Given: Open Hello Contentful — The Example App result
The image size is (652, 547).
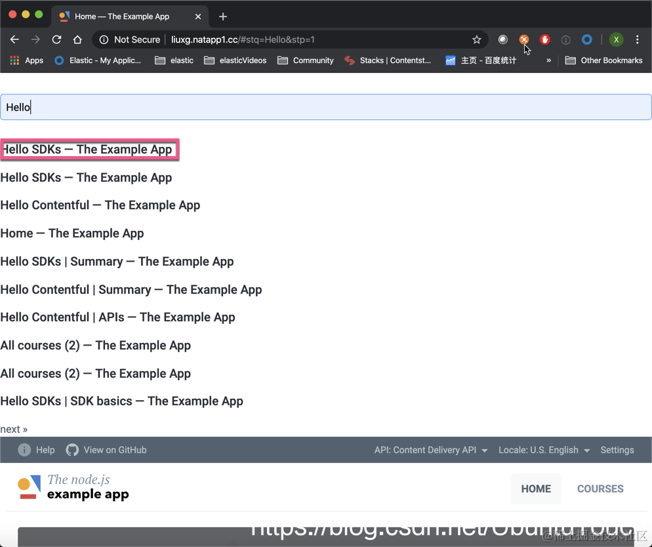Looking at the screenshot, I should 100,205.
